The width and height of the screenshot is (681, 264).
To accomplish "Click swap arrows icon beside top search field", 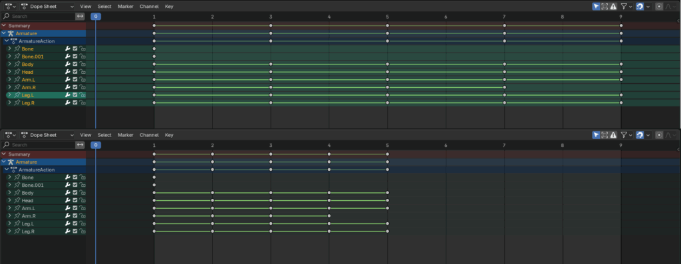I will [x=80, y=16].
